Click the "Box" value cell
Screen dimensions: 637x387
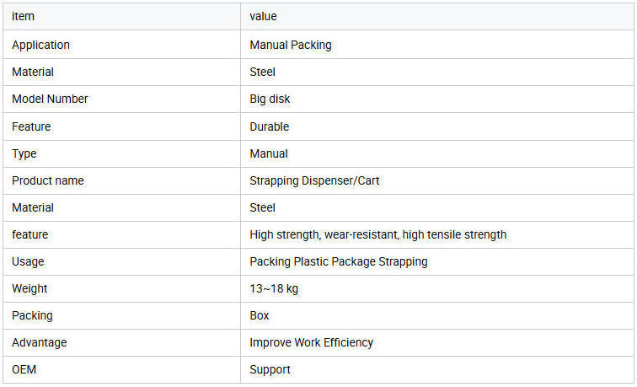[x=260, y=315]
